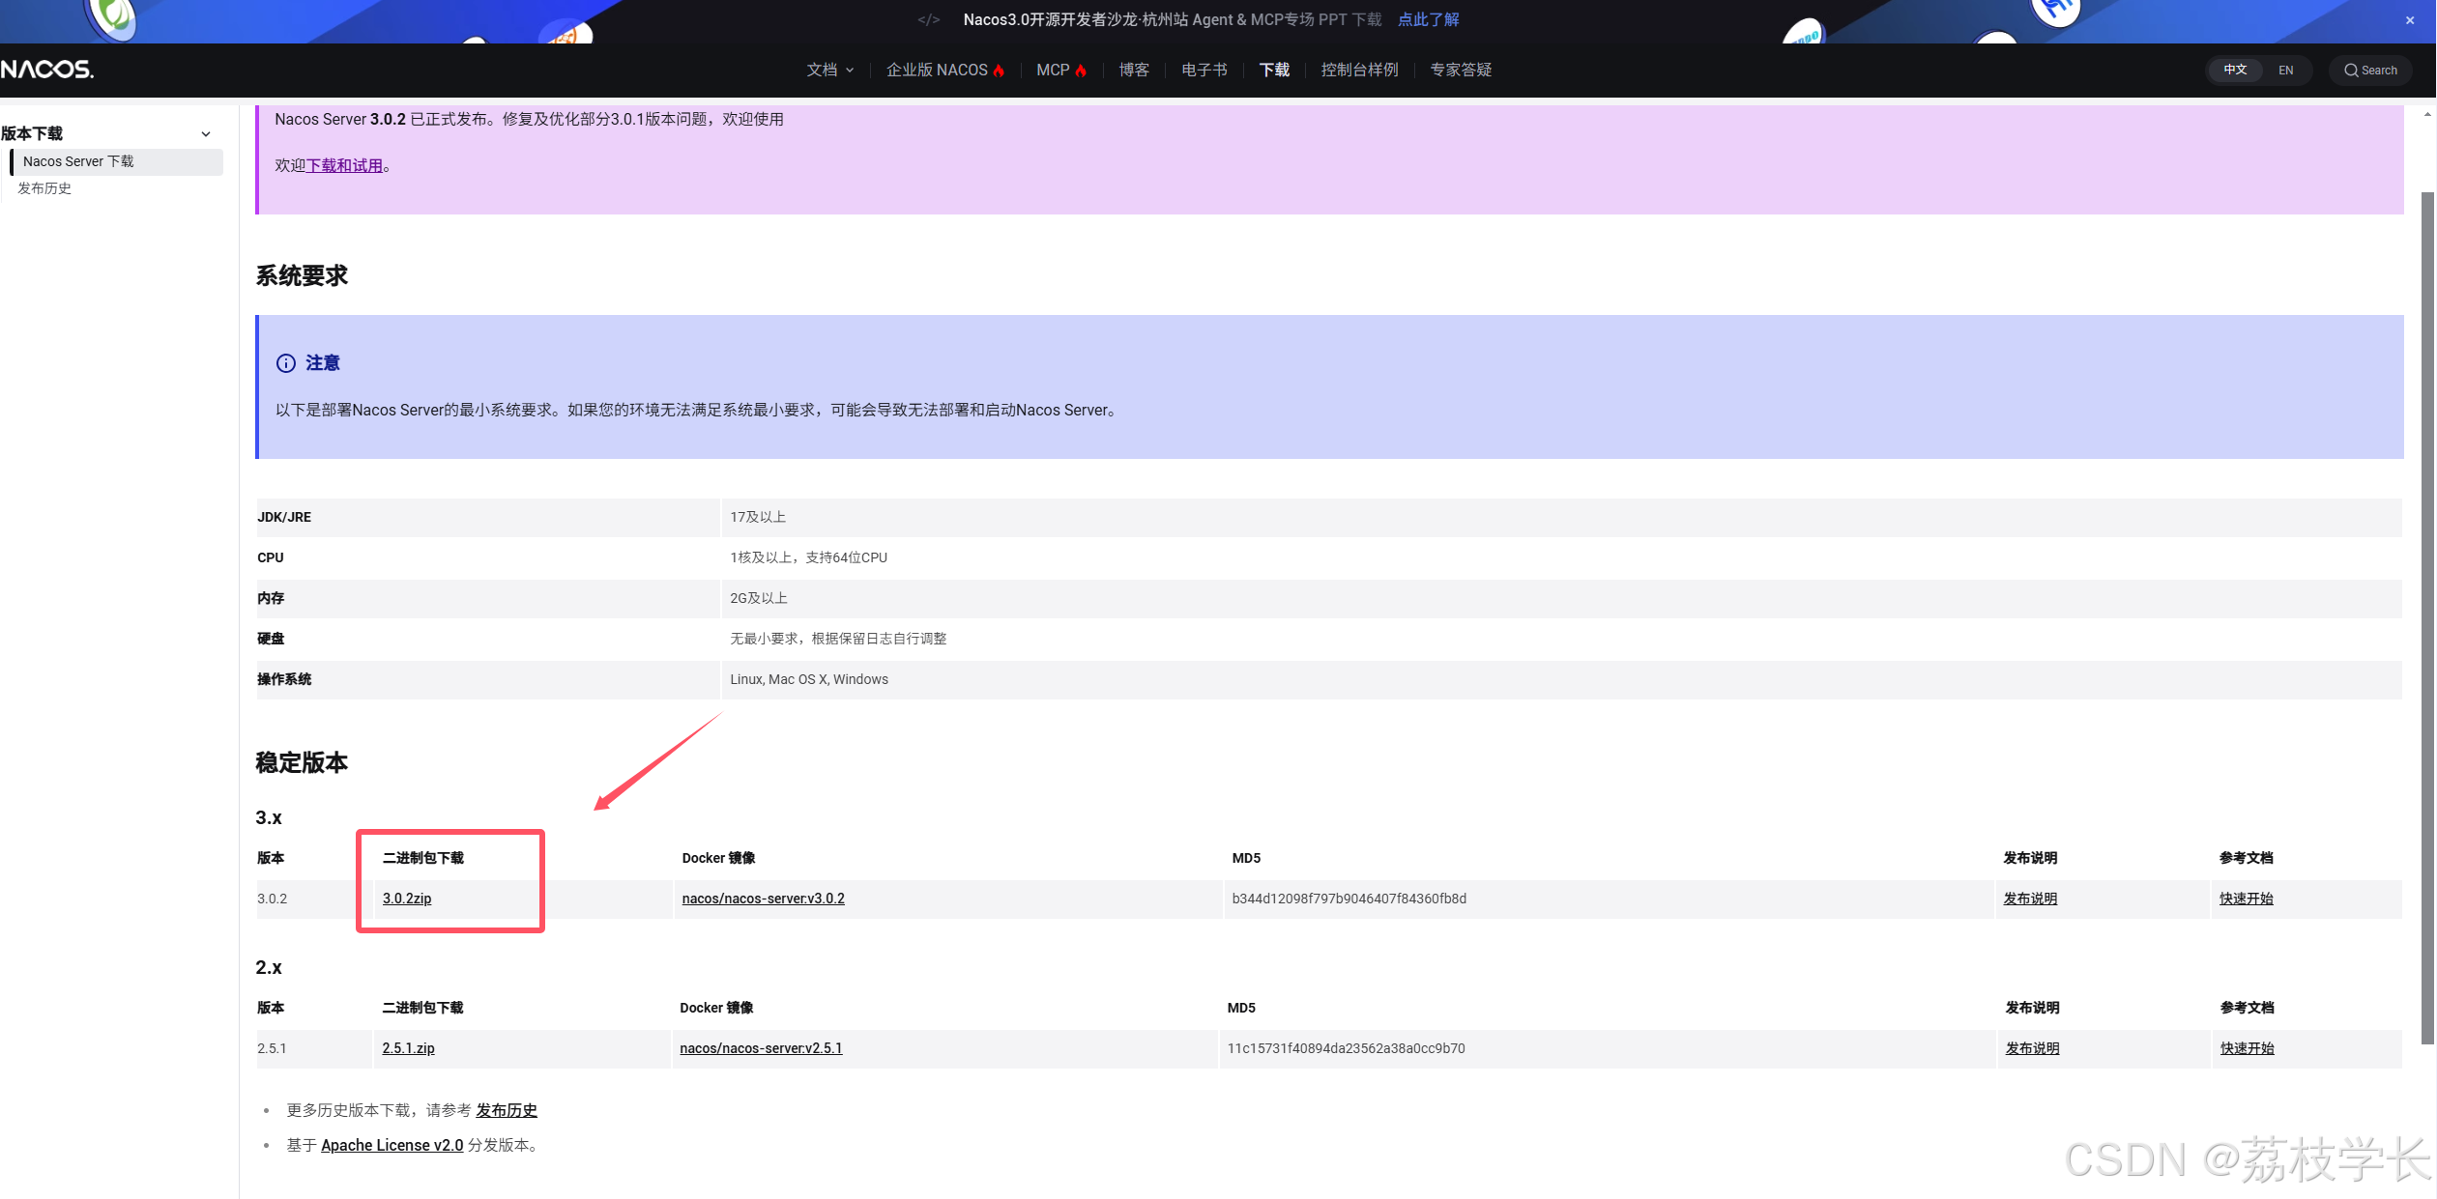Open 快速开始 for version 3.0.2
Image resolution: width=2437 pixels, height=1199 pixels.
[2247, 899]
